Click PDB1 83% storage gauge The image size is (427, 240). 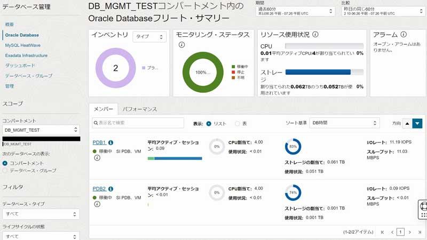[x=293, y=146]
